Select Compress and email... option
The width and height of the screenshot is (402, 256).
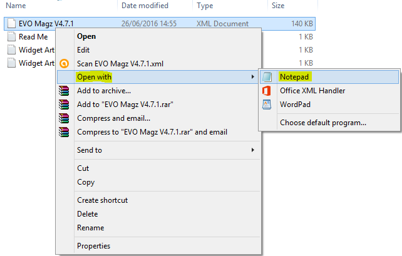(113, 118)
